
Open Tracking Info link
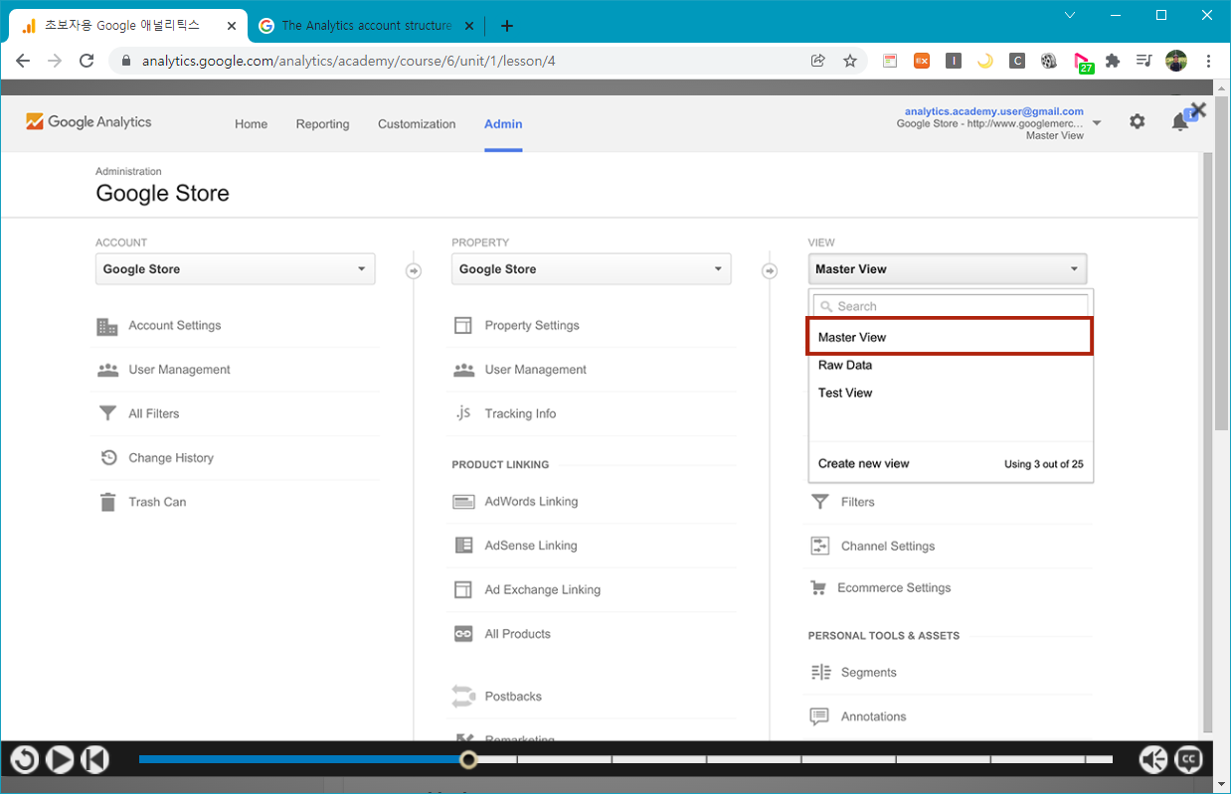[520, 413]
